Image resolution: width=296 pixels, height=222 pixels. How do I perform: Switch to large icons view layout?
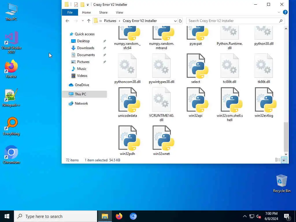[284, 160]
